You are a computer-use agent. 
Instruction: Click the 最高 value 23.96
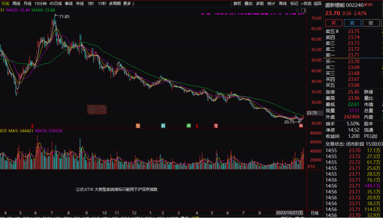(354, 98)
